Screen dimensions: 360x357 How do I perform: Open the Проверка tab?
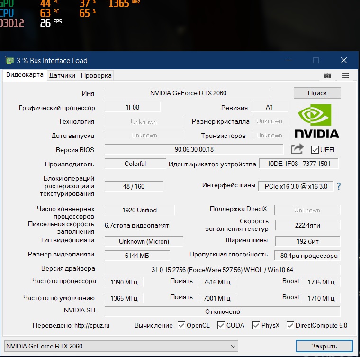click(96, 75)
